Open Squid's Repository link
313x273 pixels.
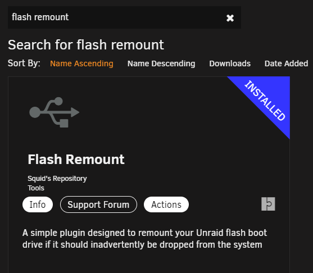57,179
